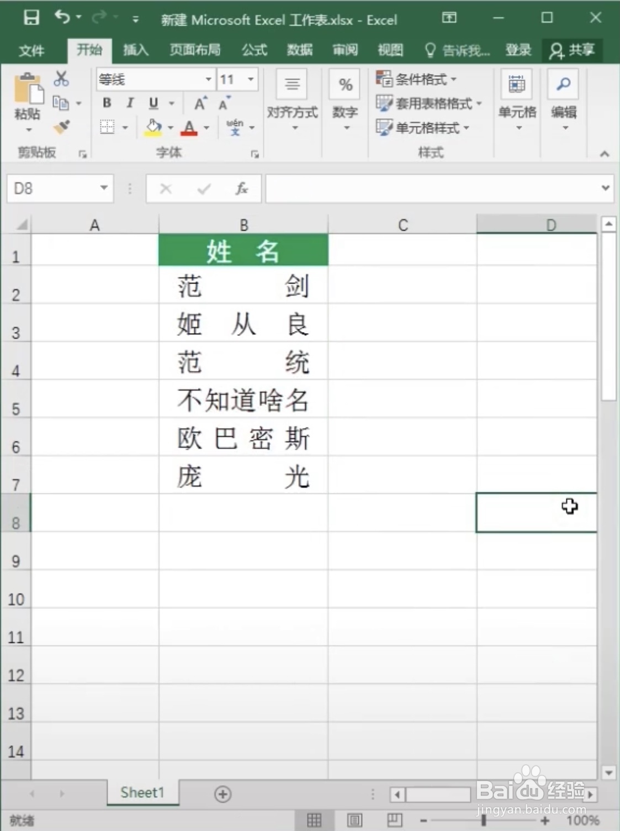Screen dimensions: 620x831
Task: Switch to the 数据 ribbon tab
Action: click(299, 50)
